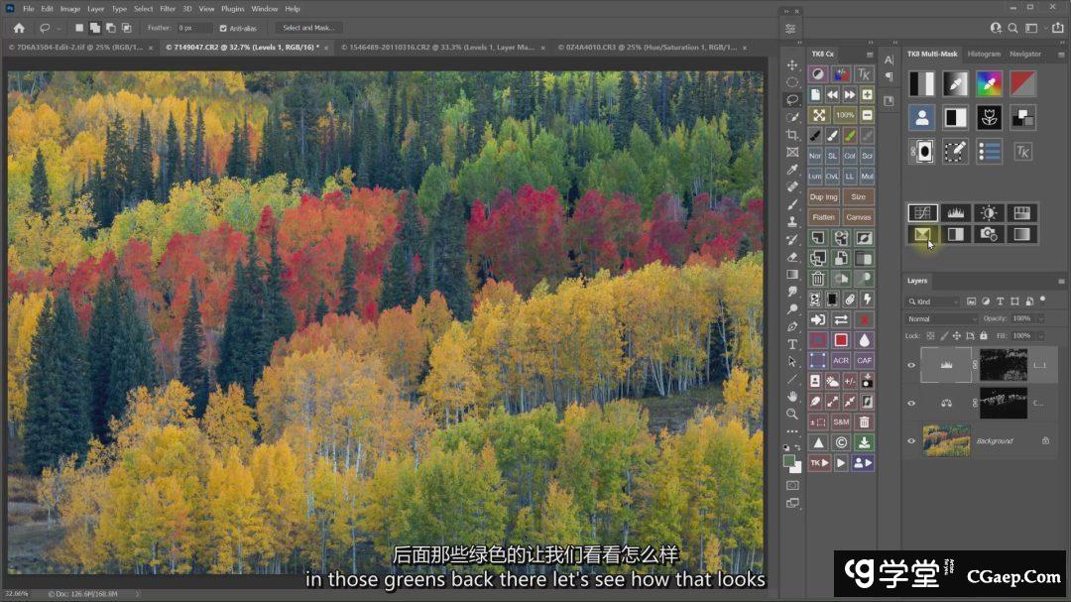Open the Filter menu
Image resolution: width=1071 pixels, height=602 pixels.
(x=168, y=9)
